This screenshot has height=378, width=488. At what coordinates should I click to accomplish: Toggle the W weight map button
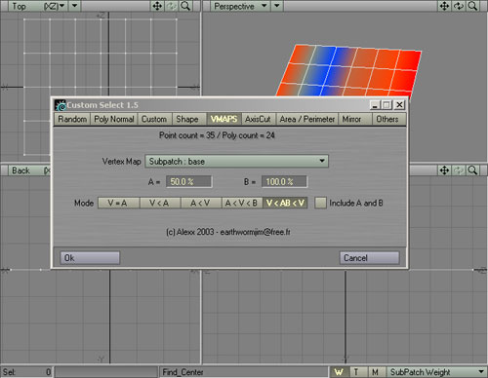point(339,372)
